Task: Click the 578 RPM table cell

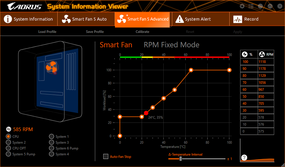Action: click(x=266, y=117)
